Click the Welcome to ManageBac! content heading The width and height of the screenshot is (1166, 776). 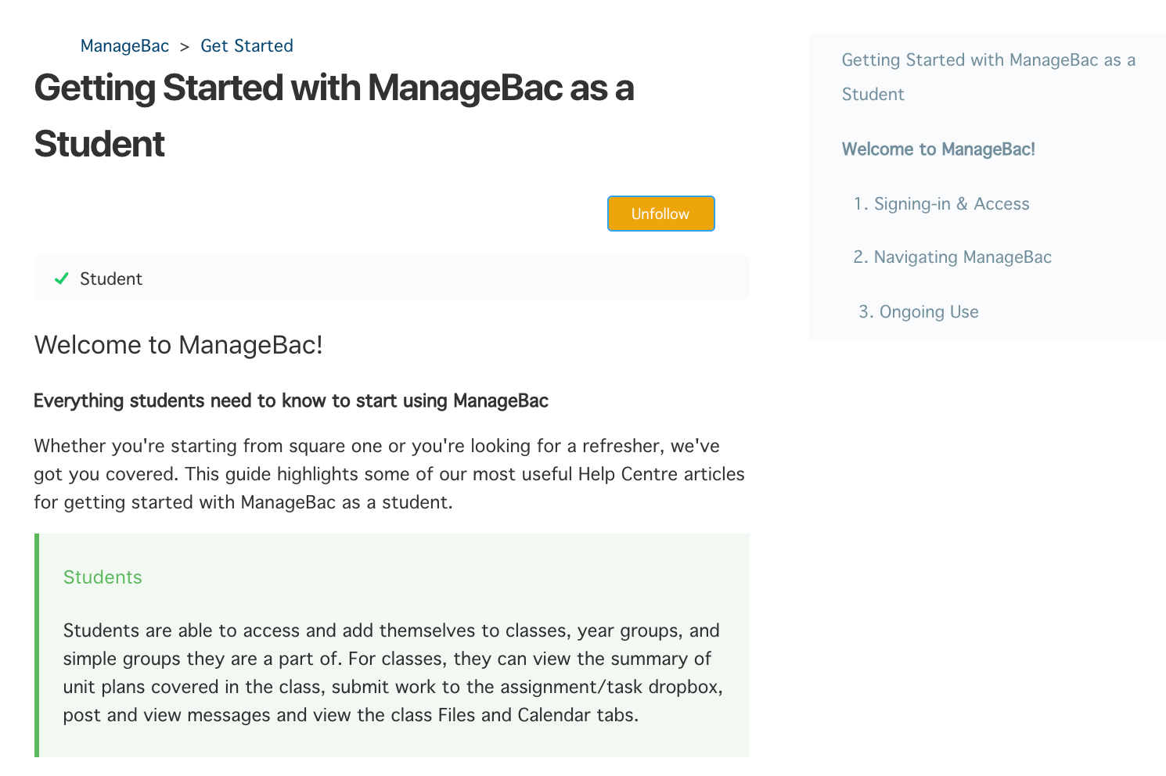pos(178,345)
